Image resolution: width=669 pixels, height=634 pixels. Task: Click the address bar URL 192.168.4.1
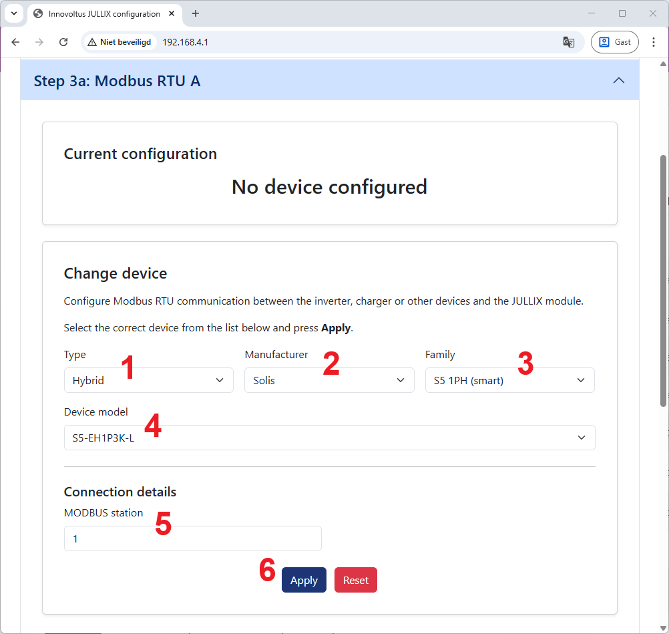point(186,42)
